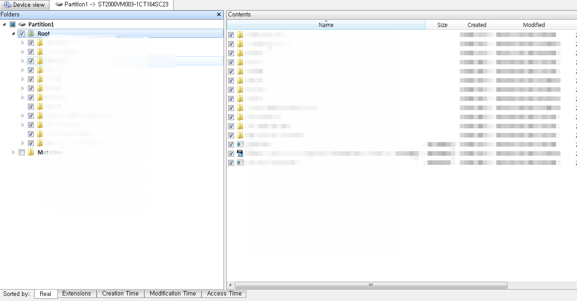Switch to the Extensions sorting tab
577x301 pixels.
tap(77, 293)
